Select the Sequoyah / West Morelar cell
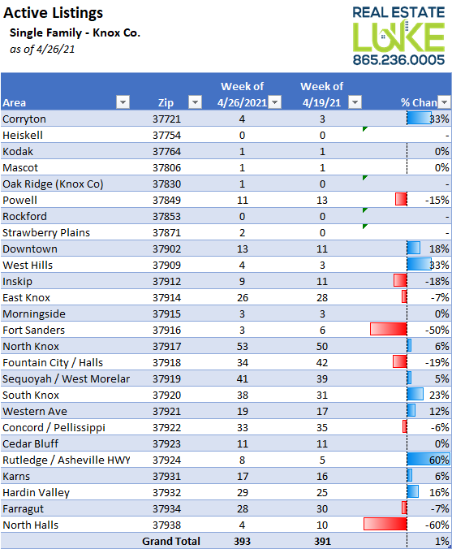The width and height of the screenshot is (452, 549). click(67, 378)
